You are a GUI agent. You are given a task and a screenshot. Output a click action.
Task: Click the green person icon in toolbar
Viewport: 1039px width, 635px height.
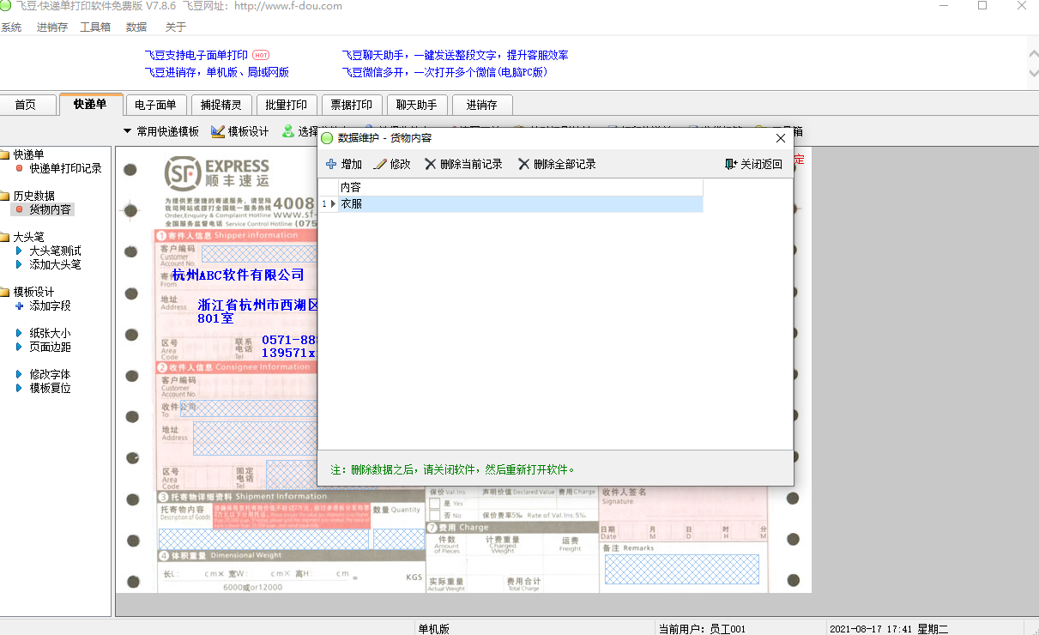pyautogui.click(x=288, y=131)
